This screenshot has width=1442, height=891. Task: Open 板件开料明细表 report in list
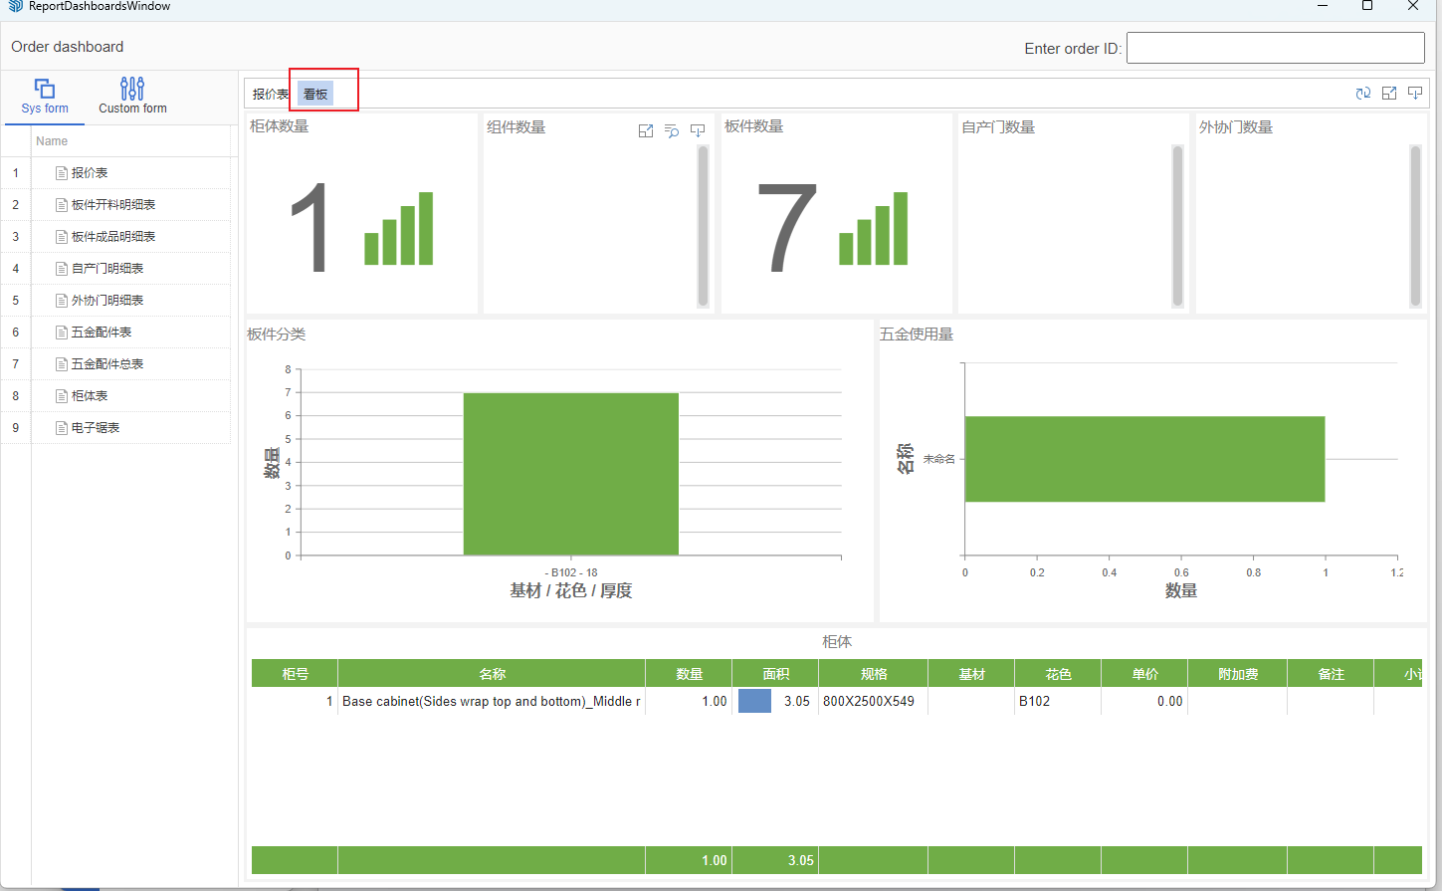click(112, 205)
